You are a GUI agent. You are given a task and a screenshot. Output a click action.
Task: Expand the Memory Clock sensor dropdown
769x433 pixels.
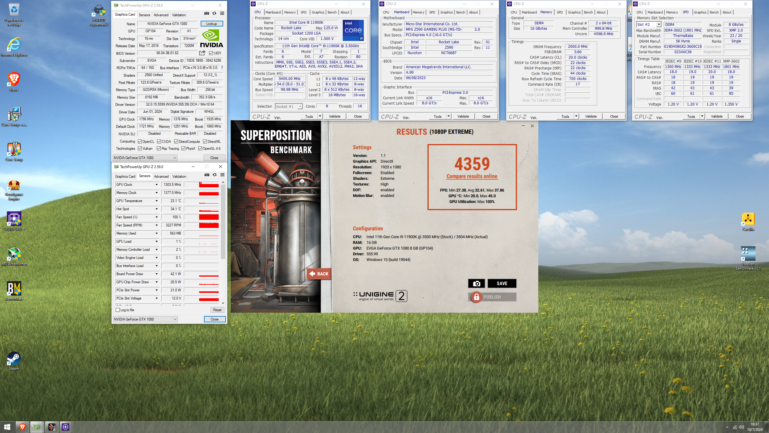[157, 193]
